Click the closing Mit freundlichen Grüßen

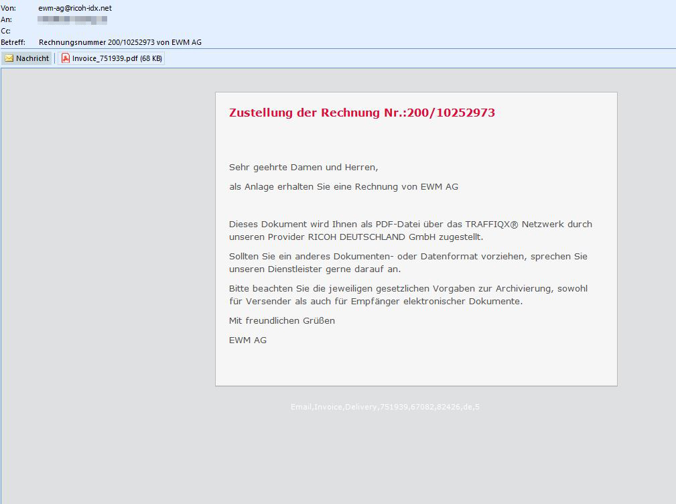[x=282, y=321]
